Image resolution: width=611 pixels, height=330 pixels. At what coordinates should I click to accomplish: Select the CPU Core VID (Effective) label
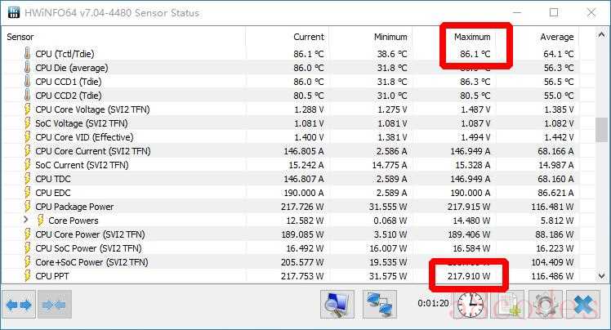[84, 137]
